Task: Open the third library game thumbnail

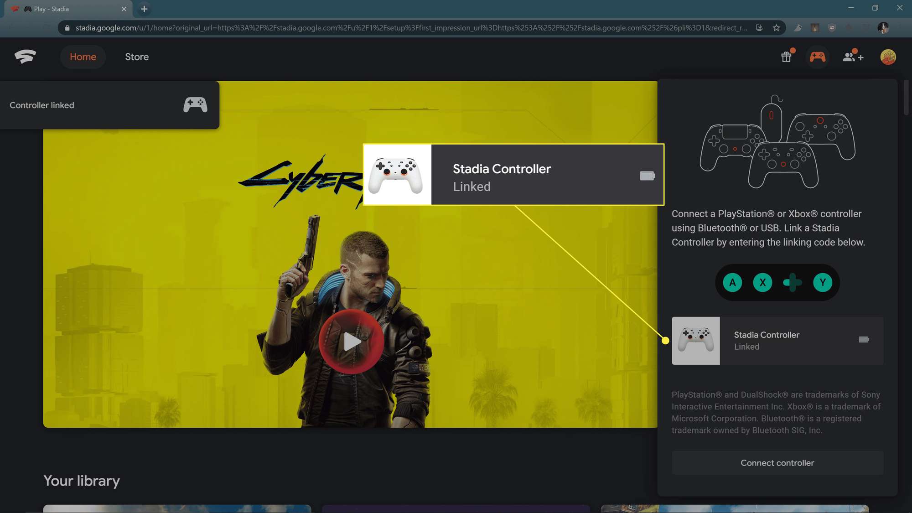Action: [735, 508]
